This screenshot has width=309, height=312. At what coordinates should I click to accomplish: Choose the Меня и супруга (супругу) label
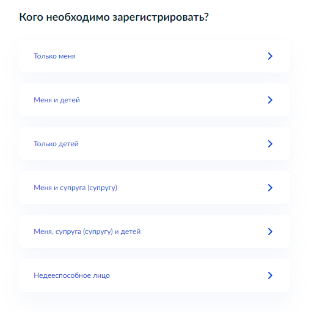76,188
